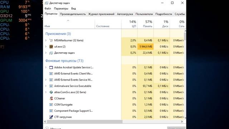Expand the MSIAfterburner process group
This screenshot has height=129, width=229.
(x=46, y=40)
